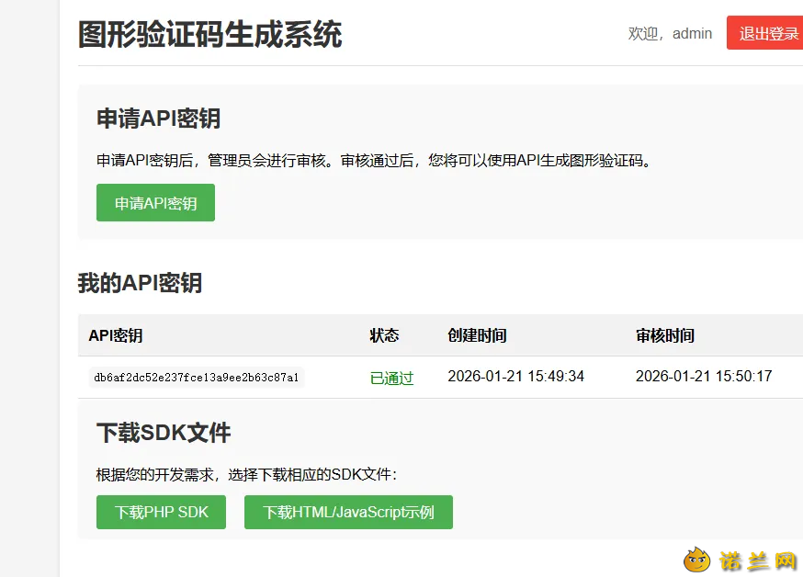Click the 我的API密钥 section heading
This screenshot has width=803, height=577.
[140, 283]
